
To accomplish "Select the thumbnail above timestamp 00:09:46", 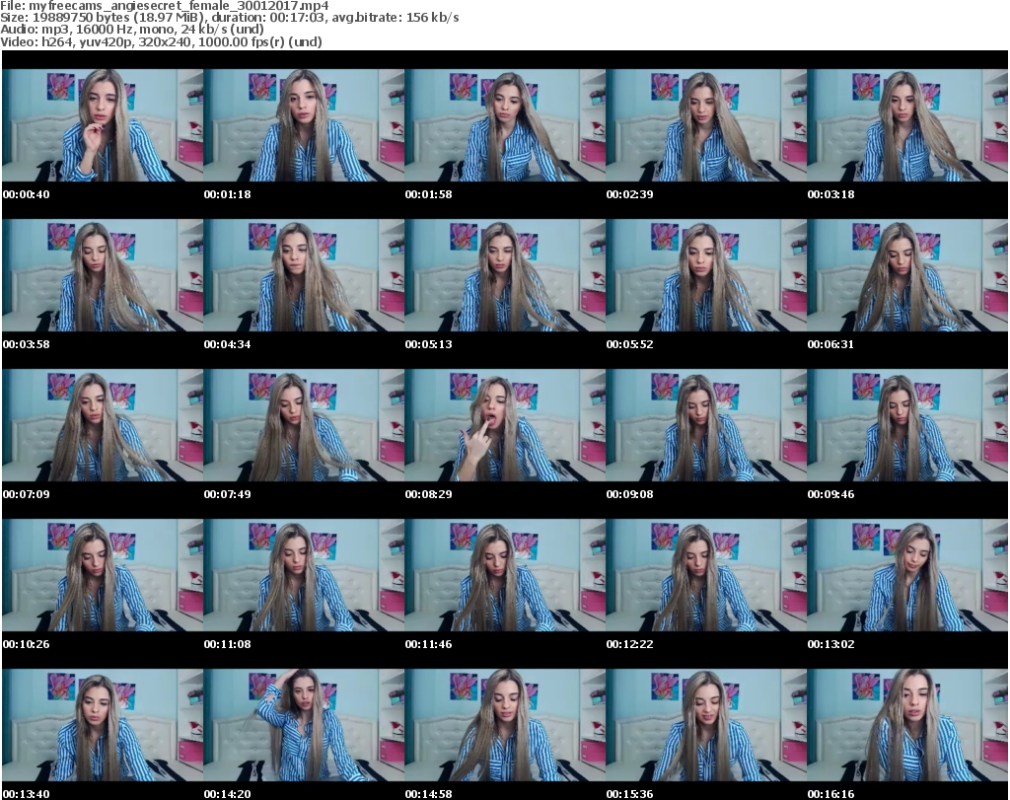I will tap(907, 425).
